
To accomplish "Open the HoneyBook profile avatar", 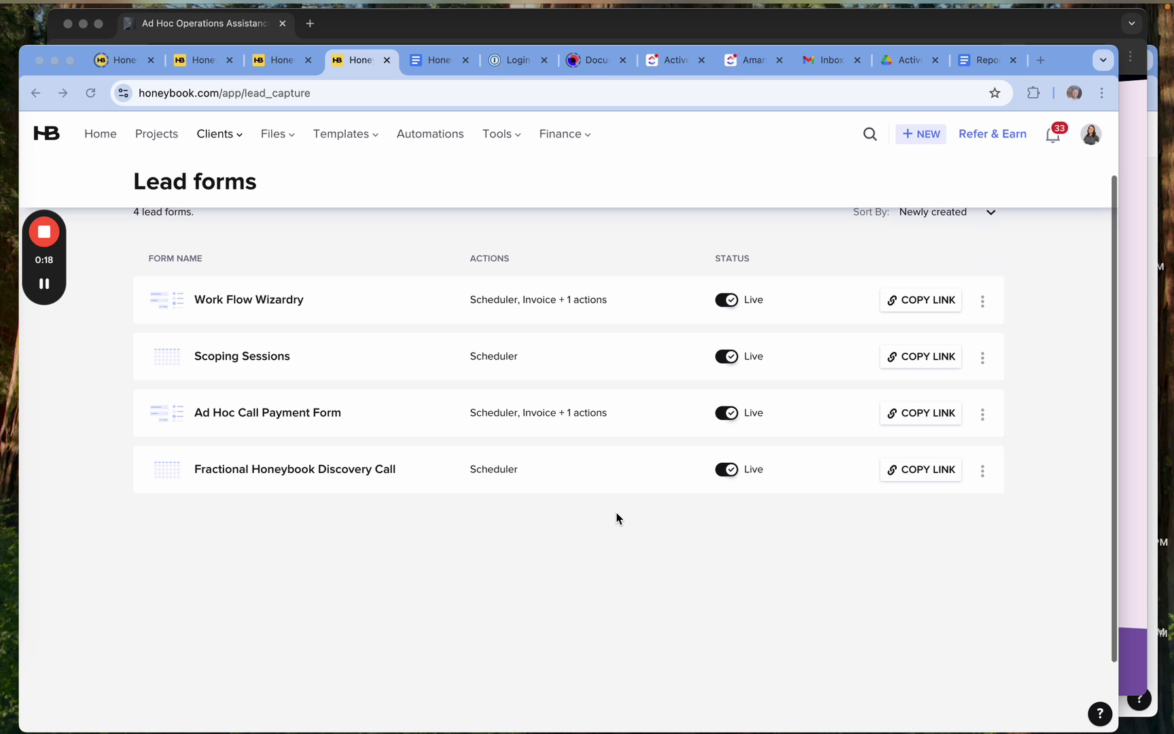I will pyautogui.click(x=1090, y=134).
